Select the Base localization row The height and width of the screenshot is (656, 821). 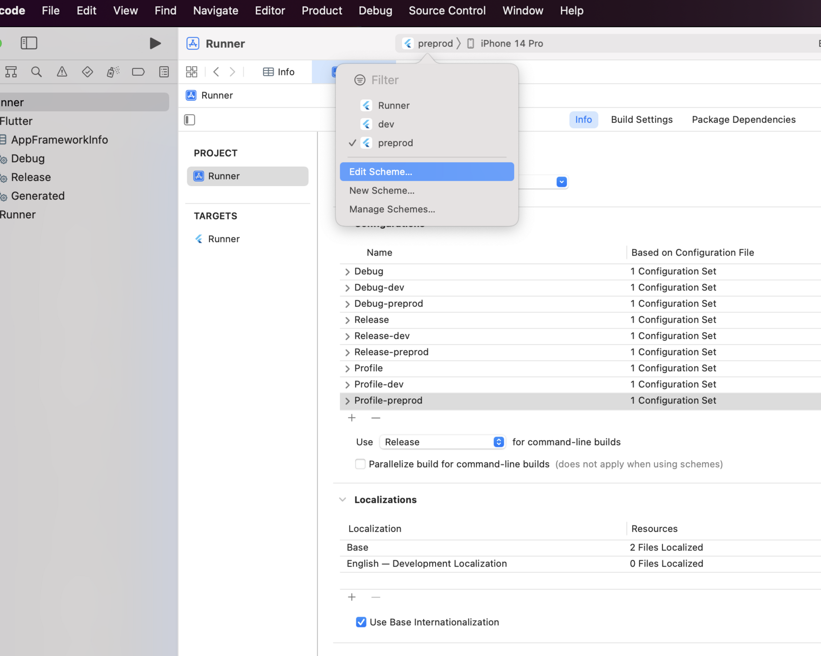coord(580,548)
